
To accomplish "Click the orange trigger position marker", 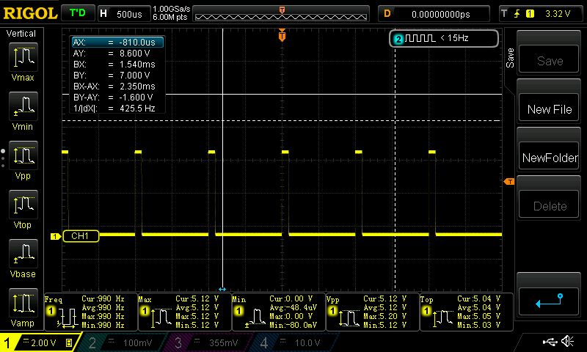I will pos(282,36).
